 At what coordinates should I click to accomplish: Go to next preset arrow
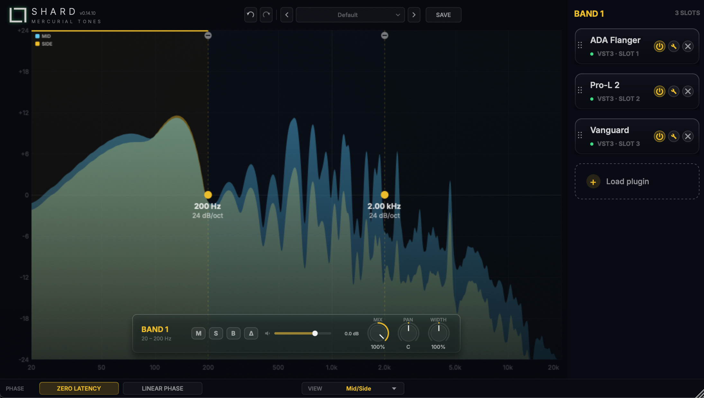click(414, 15)
